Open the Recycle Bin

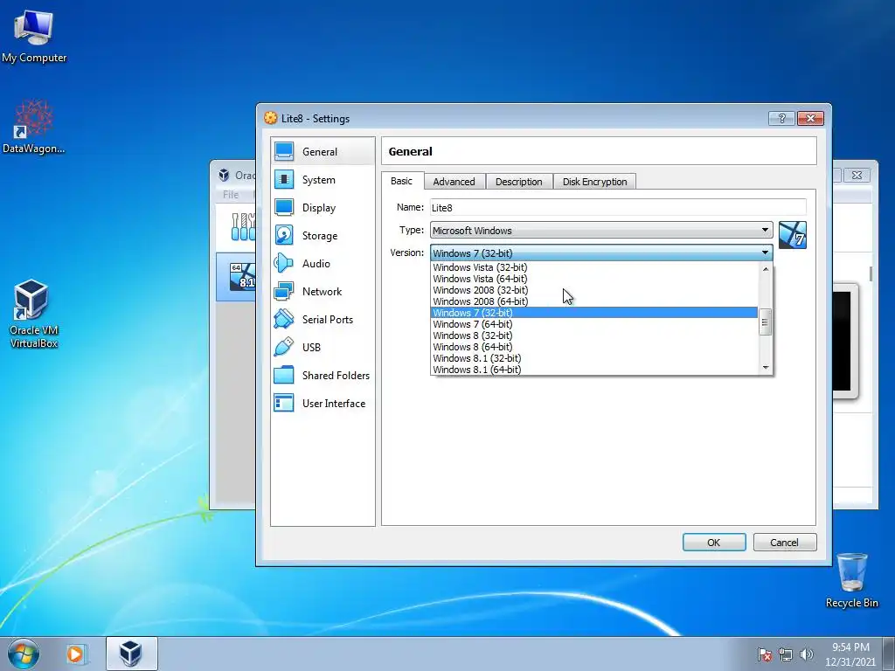point(852,580)
